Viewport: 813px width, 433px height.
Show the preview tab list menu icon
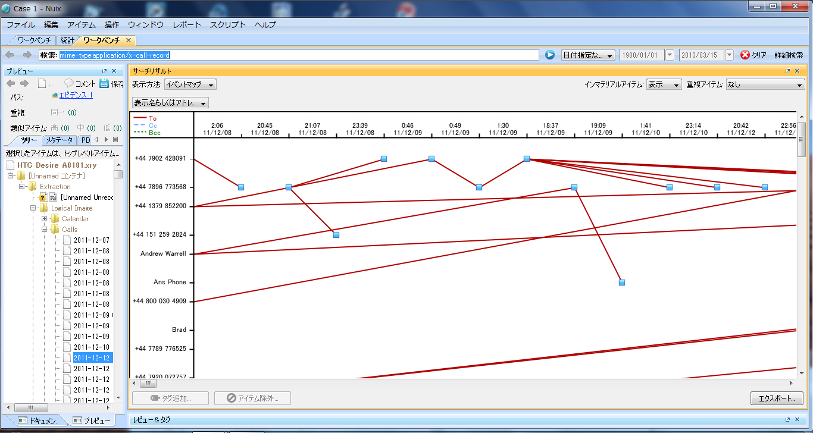(x=115, y=140)
